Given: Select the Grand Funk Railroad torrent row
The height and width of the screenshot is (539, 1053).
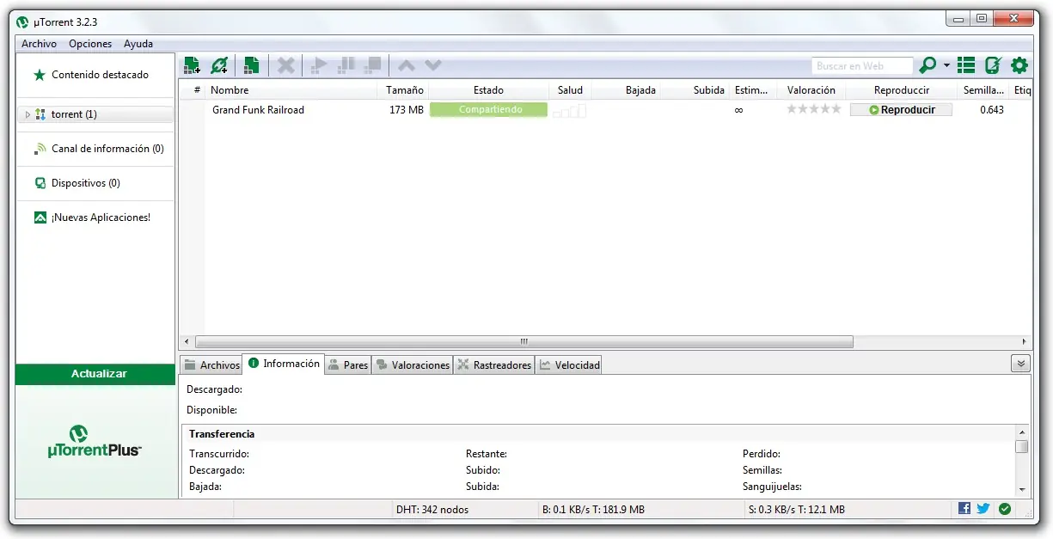Looking at the screenshot, I should pyautogui.click(x=604, y=110).
